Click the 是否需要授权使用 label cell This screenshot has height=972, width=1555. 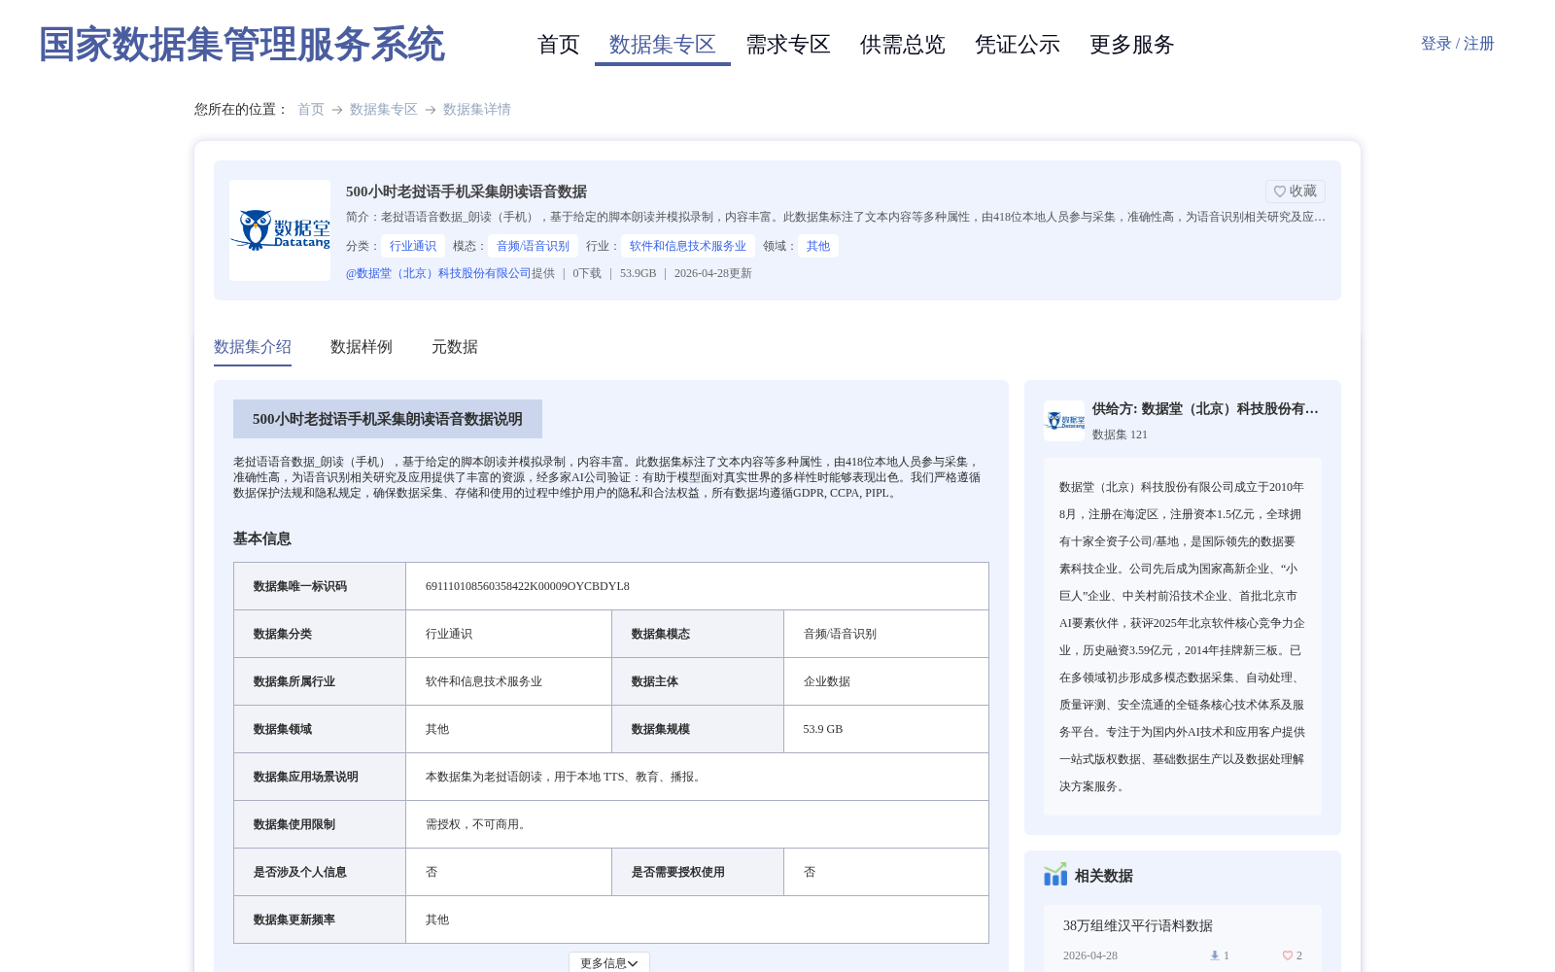pos(698,872)
